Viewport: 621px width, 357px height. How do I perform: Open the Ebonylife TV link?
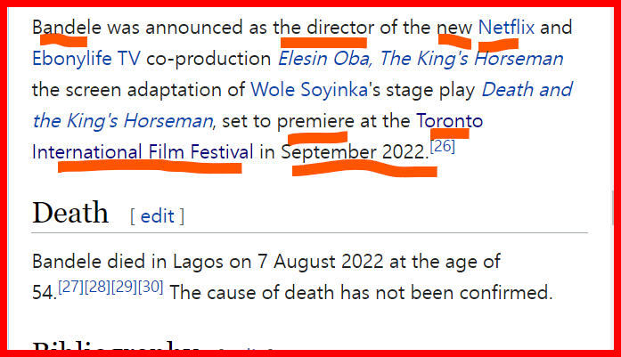86,60
